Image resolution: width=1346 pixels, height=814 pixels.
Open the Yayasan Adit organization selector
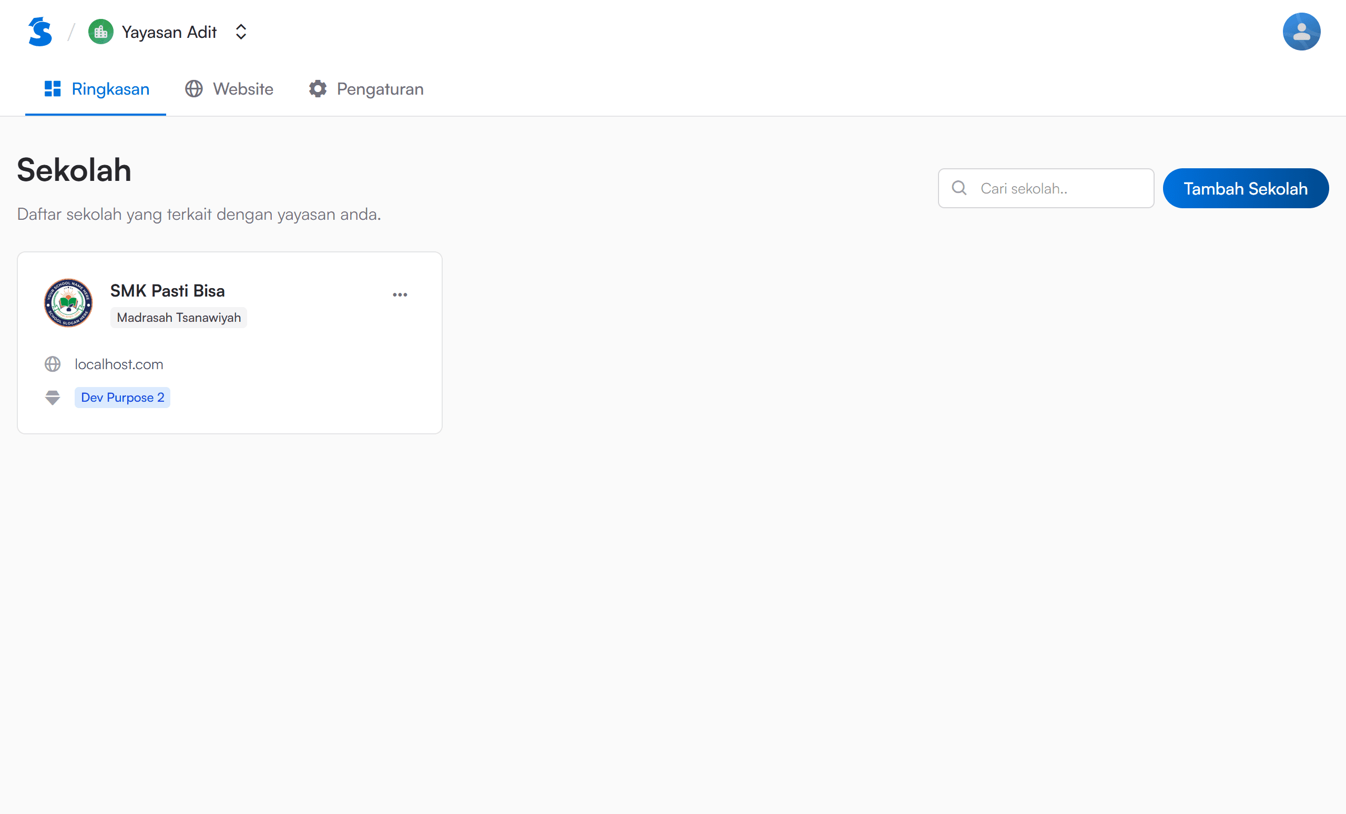tap(169, 32)
